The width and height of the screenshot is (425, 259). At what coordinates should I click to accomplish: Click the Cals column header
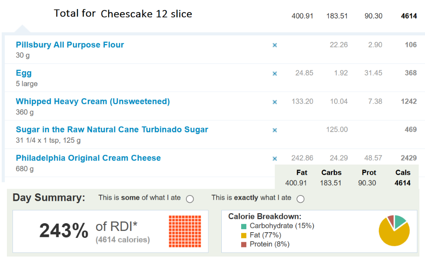click(403, 173)
